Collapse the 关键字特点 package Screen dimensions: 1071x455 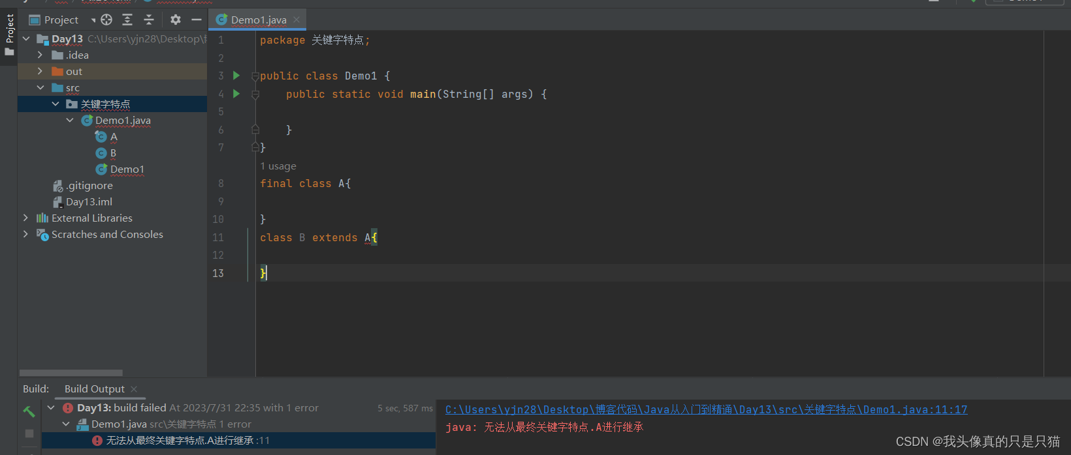click(56, 104)
